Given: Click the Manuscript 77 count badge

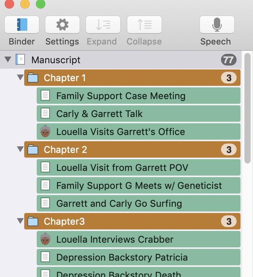Looking at the screenshot, I should (x=229, y=60).
